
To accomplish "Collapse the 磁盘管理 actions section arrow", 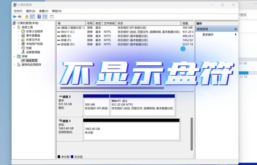I will [x=236, y=29].
